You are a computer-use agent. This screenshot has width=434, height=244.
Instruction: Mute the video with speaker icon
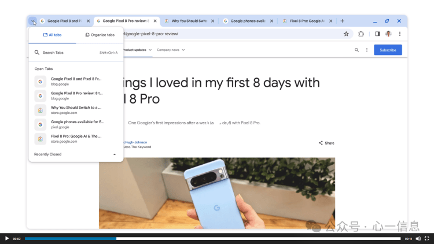point(418,238)
